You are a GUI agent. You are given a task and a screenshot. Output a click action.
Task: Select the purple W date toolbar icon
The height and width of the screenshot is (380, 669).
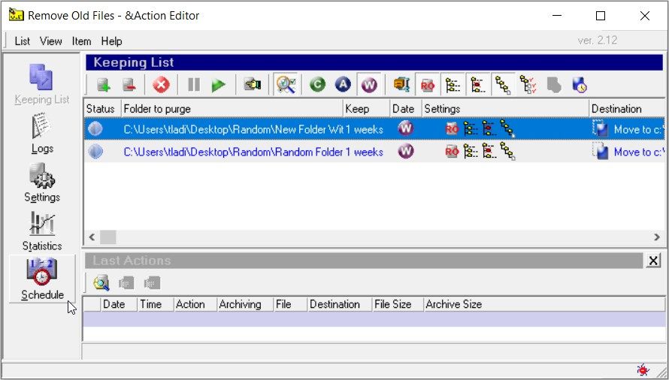(x=369, y=84)
